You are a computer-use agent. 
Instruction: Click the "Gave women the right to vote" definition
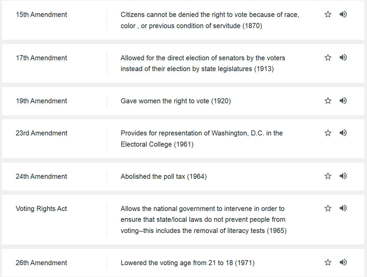coord(176,101)
